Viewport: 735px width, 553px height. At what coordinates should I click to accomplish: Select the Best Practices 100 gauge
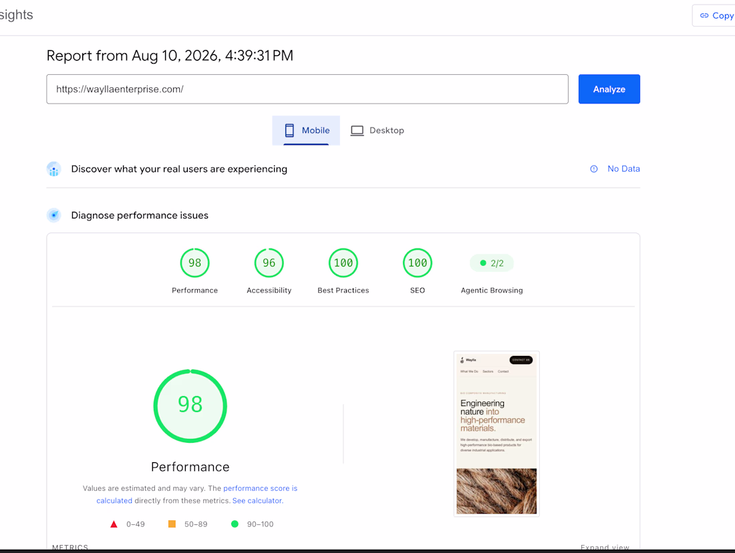click(x=343, y=263)
